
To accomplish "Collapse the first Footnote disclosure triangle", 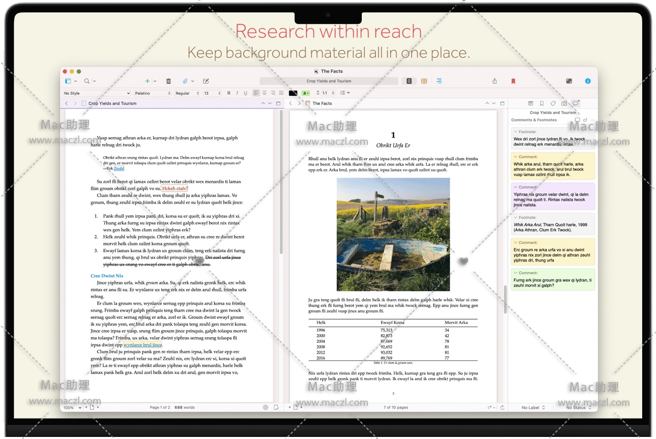I will point(515,131).
